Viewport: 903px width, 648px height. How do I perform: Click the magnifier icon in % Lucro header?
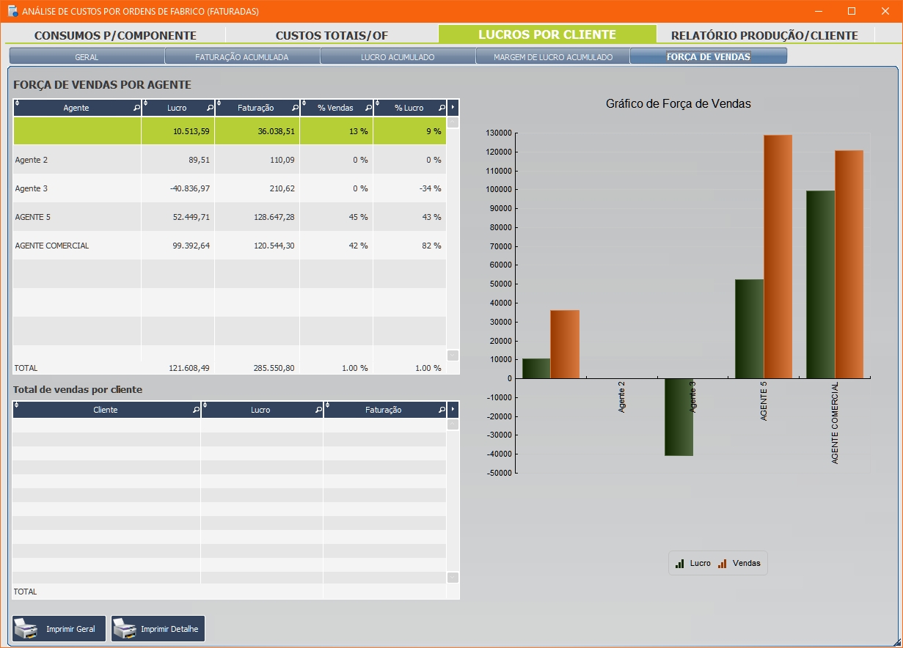coord(442,108)
